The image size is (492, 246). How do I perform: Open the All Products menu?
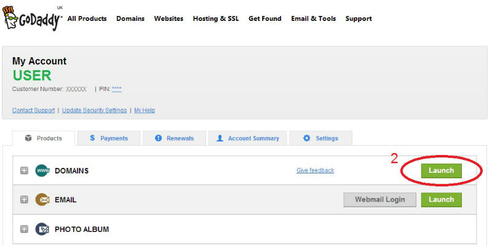tap(87, 18)
